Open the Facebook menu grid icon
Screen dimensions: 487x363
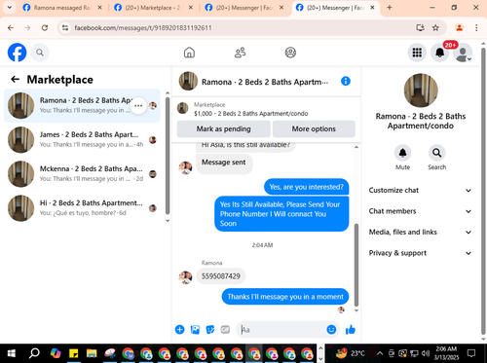[x=417, y=53]
